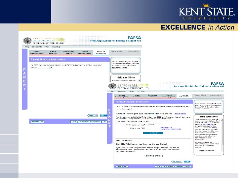
Task: Click Federal Student Aid seal in lower-right FAFSA page
Action: click(x=112, y=86)
